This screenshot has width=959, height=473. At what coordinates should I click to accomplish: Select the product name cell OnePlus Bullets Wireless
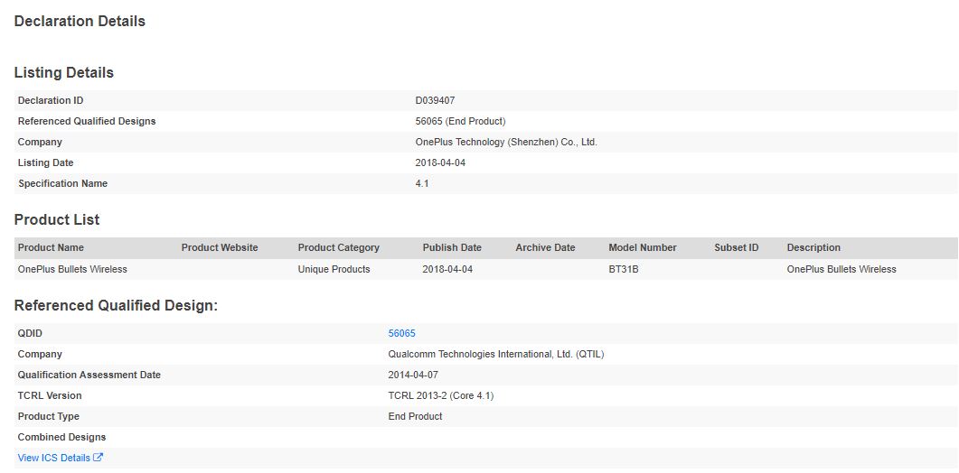[73, 269]
